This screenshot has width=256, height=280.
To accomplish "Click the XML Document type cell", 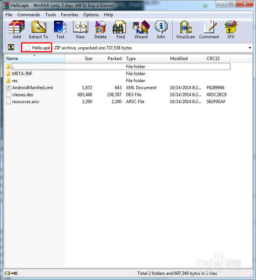I will coord(141,88).
